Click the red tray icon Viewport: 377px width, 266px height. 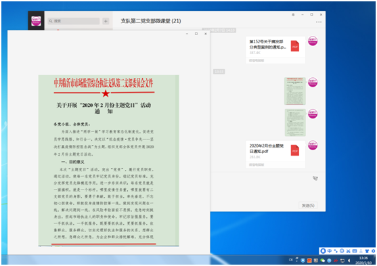pyautogui.click(x=336, y=261)
